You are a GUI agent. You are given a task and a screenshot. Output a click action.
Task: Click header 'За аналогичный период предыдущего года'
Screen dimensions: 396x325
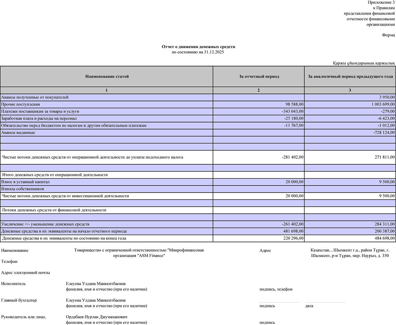350,76
